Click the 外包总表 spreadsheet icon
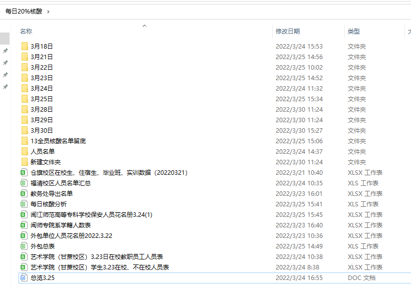The image size is (411, 286). click(24, 246)
